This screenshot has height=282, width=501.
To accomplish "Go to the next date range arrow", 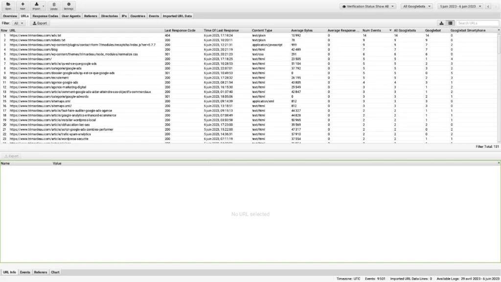I will coord(496,6).
